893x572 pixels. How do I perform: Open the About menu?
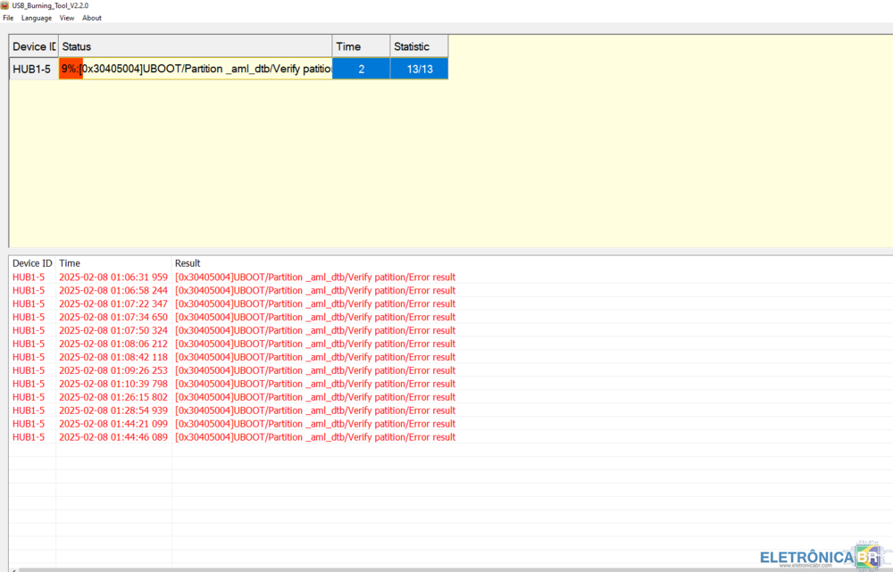point(92,18)
